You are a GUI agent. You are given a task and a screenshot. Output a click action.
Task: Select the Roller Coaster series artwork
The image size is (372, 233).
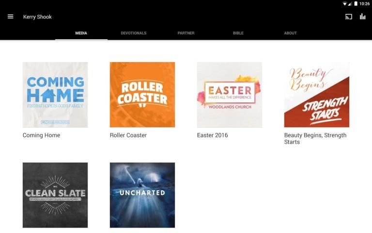click(142, 95)
